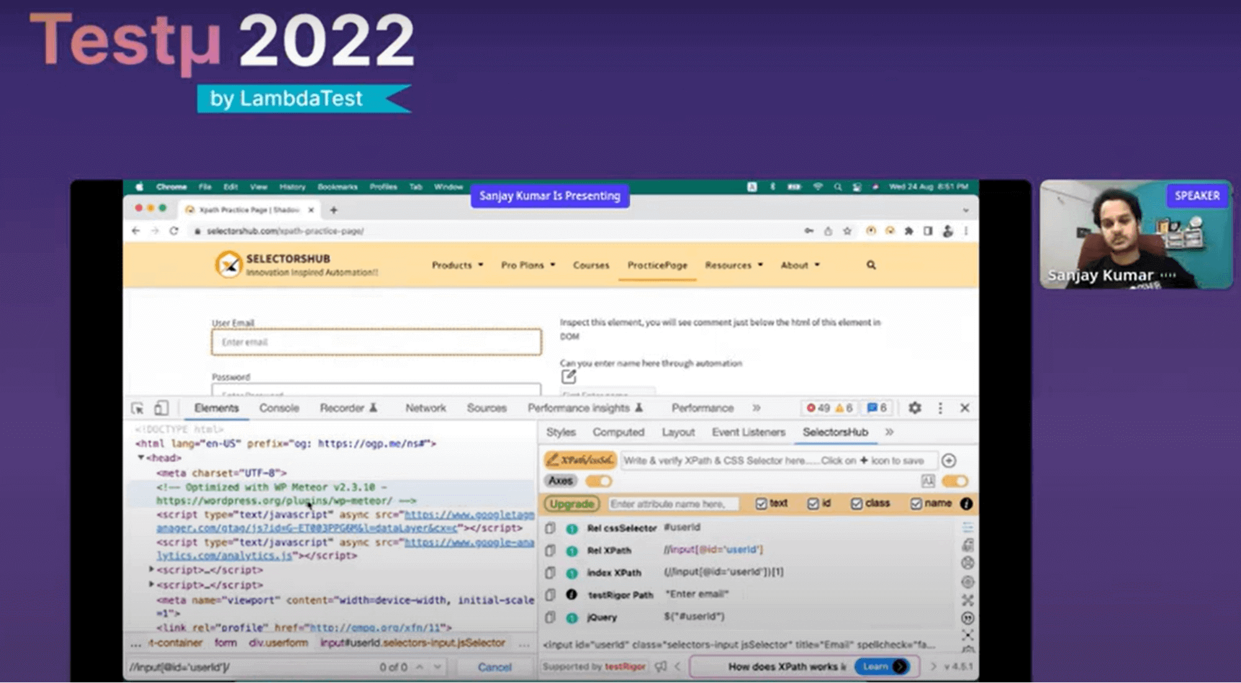This screenshot has width=1241, height=683.
Task: Switch to the Console tab
Action: point(279,408)
